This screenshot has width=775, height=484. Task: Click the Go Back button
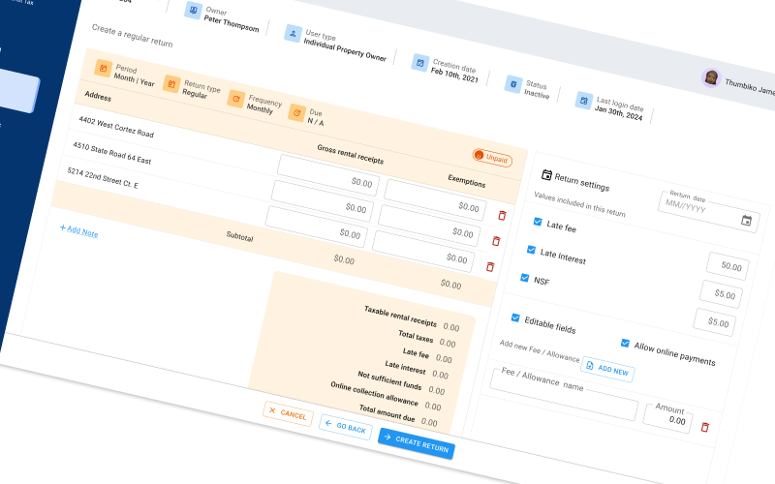346,426
